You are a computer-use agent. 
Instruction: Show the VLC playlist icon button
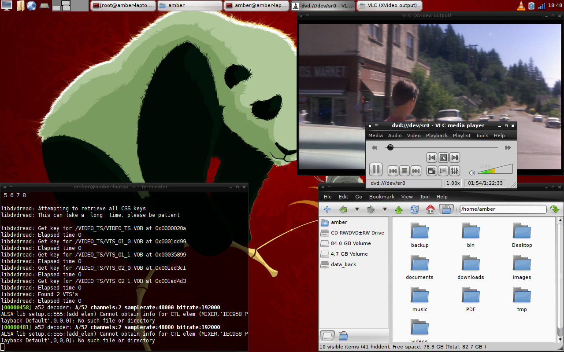(444, 171)
